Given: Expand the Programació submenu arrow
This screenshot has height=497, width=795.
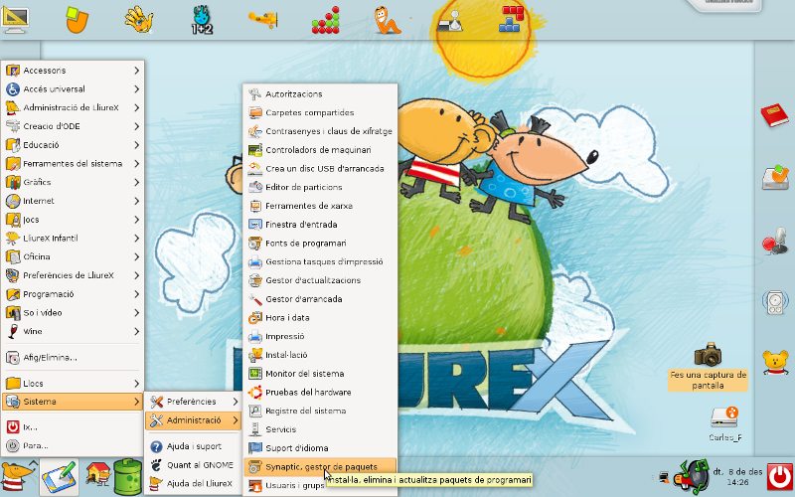Looking at the screenshot, I should (136, 294).
